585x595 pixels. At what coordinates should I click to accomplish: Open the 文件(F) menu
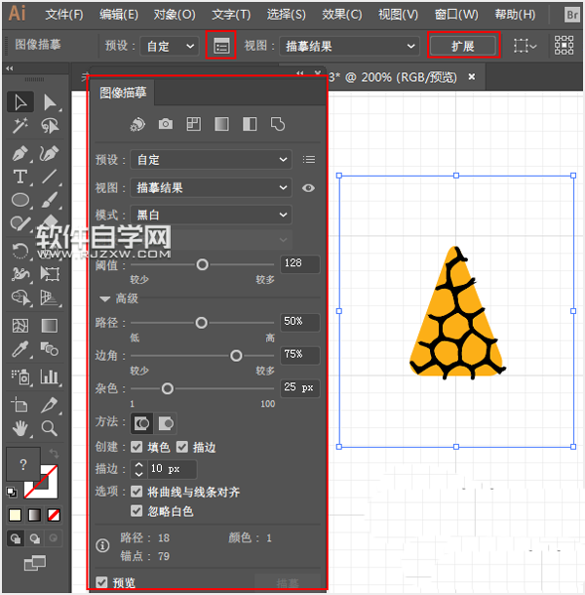(64, 15)
